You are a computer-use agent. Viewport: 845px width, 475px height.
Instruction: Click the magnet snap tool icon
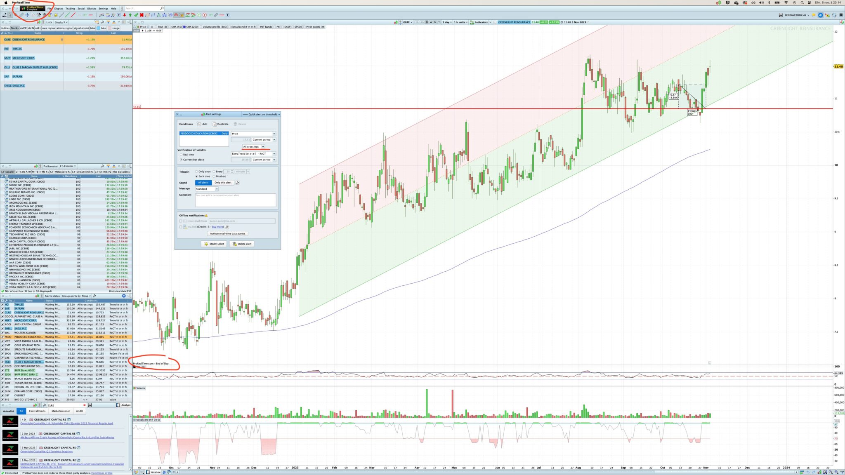click(x=176, y=15)
